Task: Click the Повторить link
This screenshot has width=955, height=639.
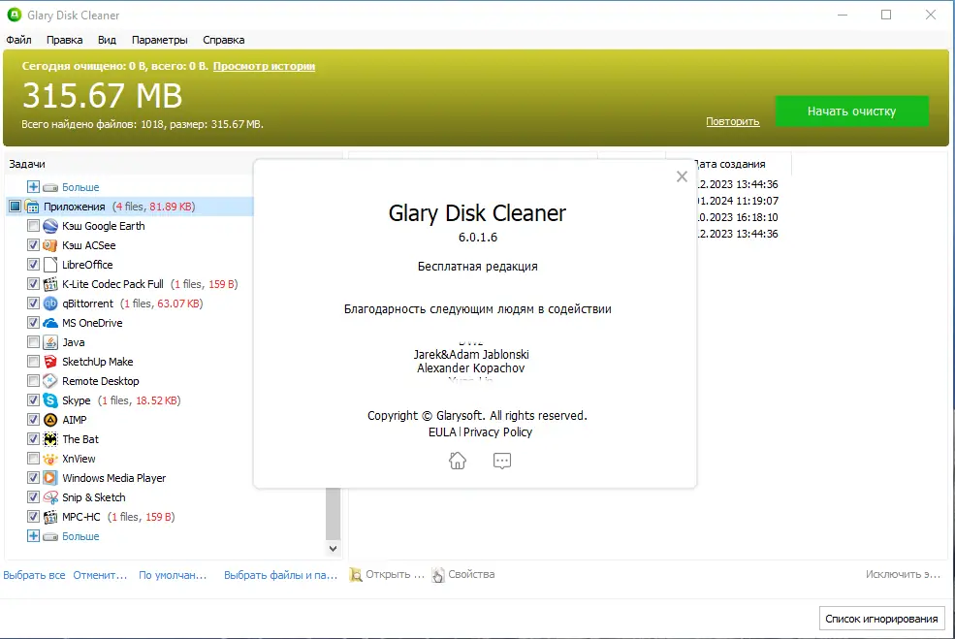Action: (x=733, y=121)
